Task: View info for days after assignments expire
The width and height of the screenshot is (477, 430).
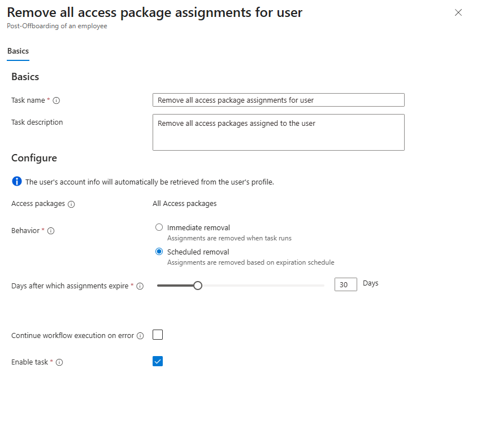Action: point(140,286)
